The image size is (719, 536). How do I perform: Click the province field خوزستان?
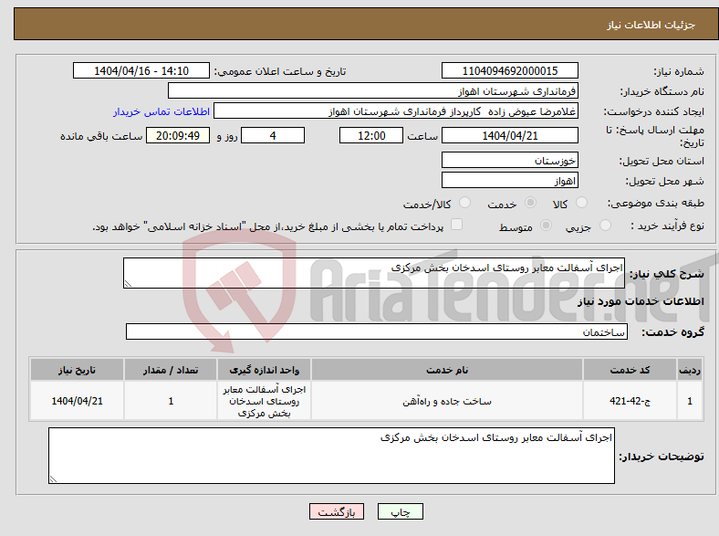coord(509,160)
